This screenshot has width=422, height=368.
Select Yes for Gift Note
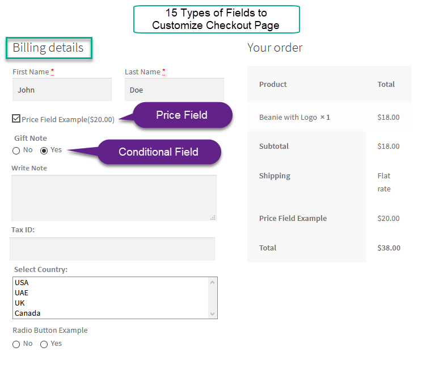coord(44,150)
